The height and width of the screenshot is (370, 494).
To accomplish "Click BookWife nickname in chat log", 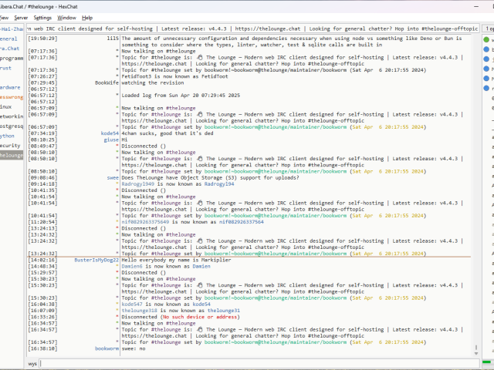I will [x=107, y=82].
